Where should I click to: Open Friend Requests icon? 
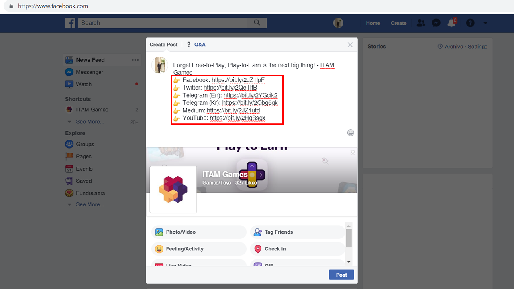click(421, 23)
